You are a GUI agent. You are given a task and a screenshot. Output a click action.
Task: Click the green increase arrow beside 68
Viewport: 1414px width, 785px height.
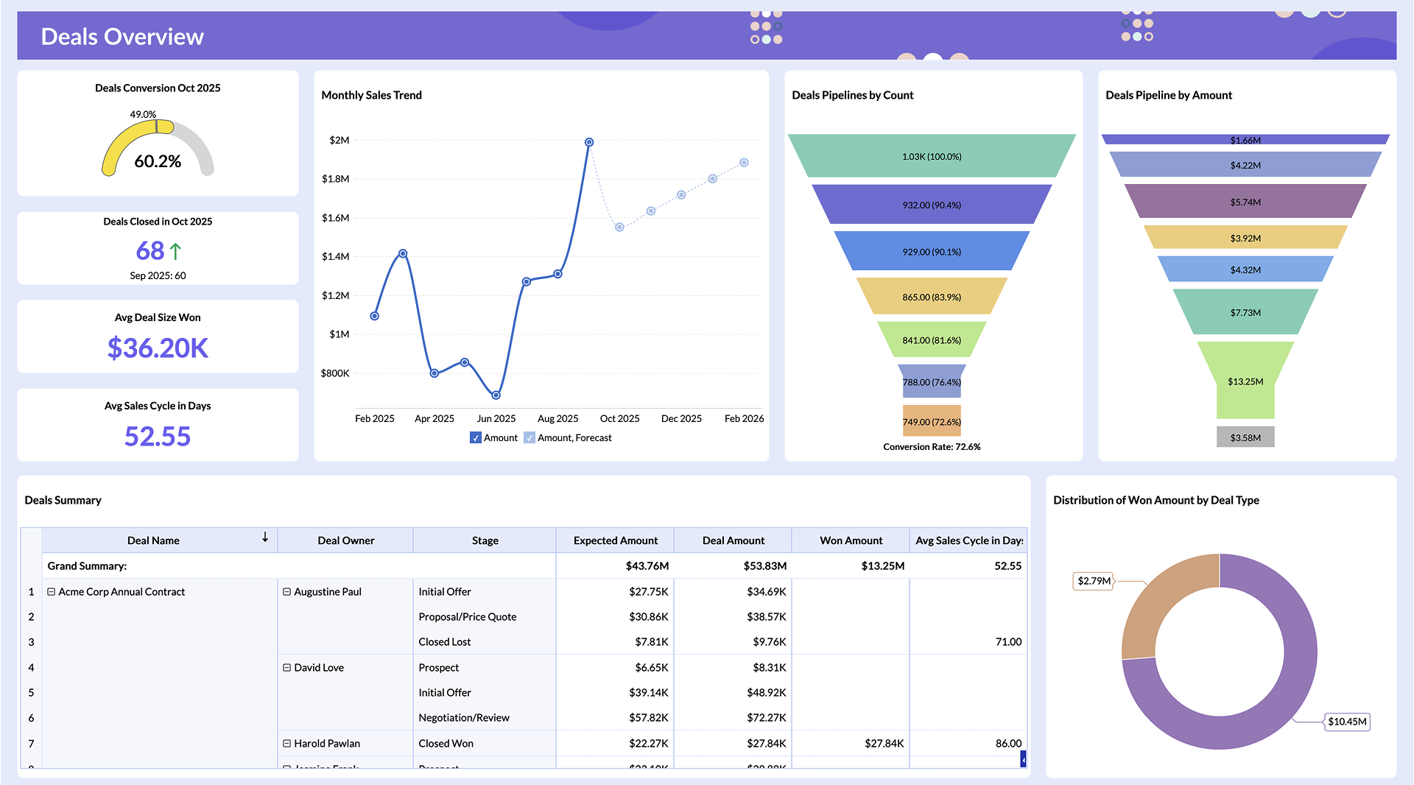click(175, 251)
